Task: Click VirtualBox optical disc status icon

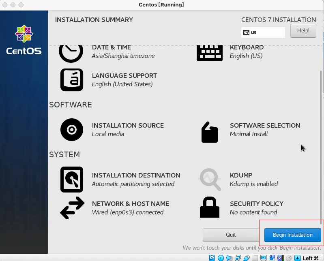Action: (221, 258)
